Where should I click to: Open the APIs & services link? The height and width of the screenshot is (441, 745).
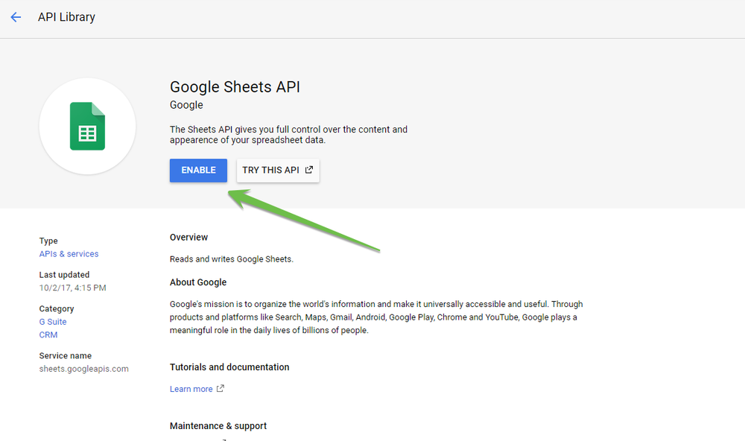(69, 254)
